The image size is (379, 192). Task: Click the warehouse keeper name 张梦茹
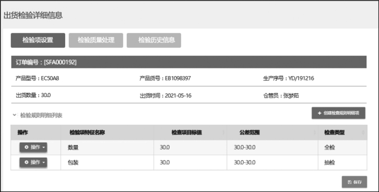pos(291,95)
